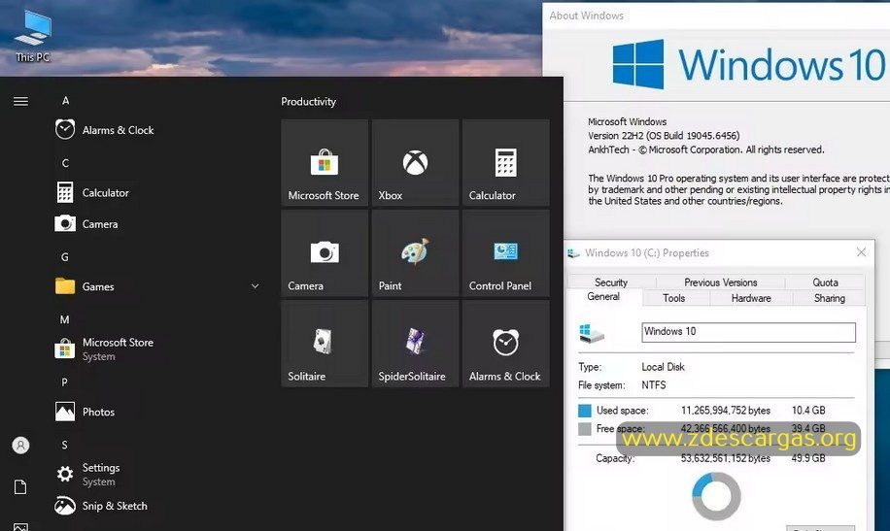Image resolution: width=890 pixels, height=531 pixels.
Task: Click Capacity value 49.9 GB
Action: point(808,458)
